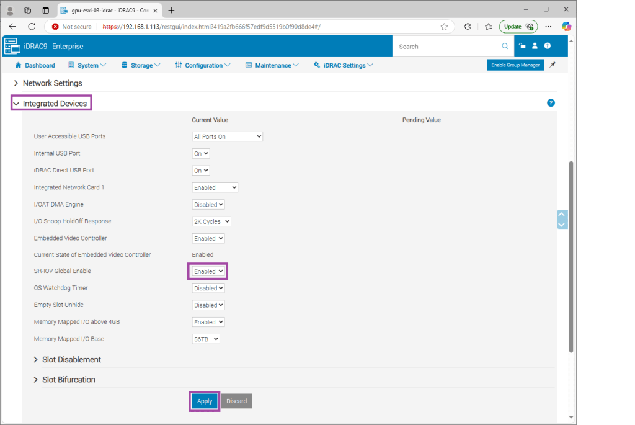635x425 pixels.
Task: Open the SR-IOV Global Enable dropdown
Action: tap(208, 271)
